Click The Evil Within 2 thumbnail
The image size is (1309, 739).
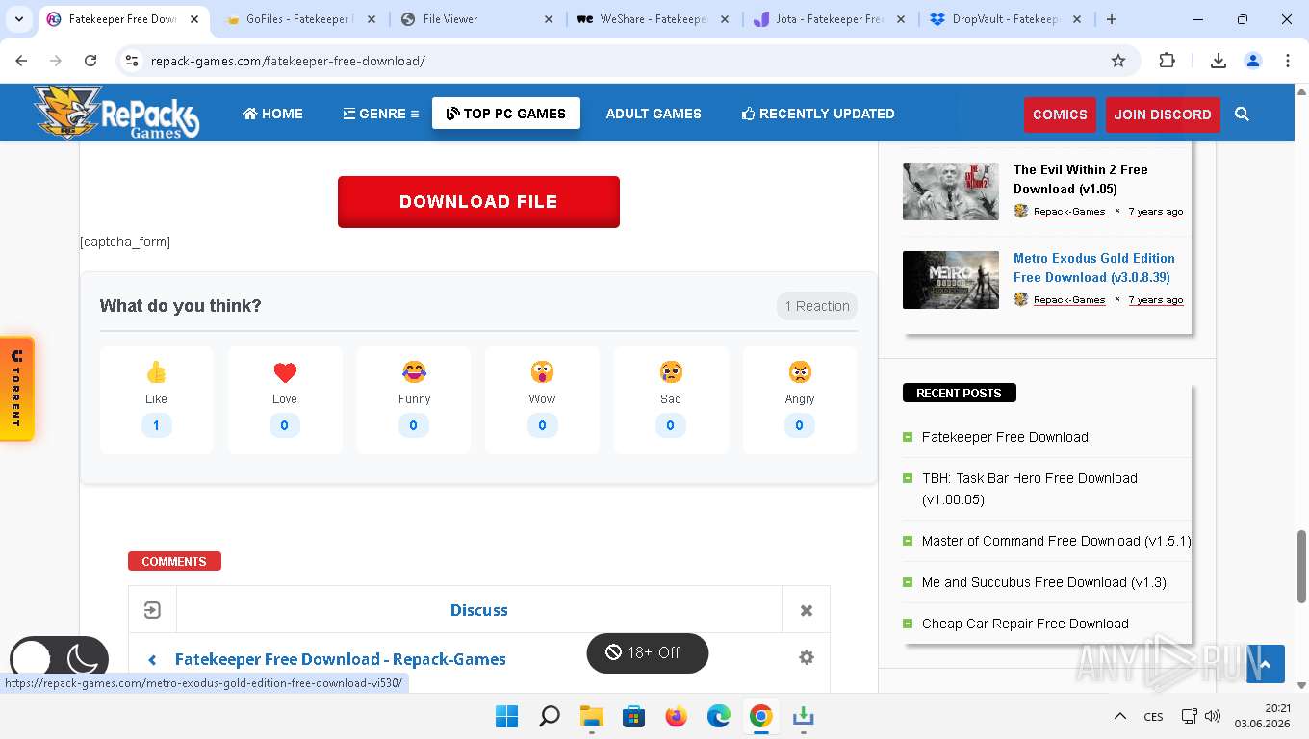(x=951, y=191)
